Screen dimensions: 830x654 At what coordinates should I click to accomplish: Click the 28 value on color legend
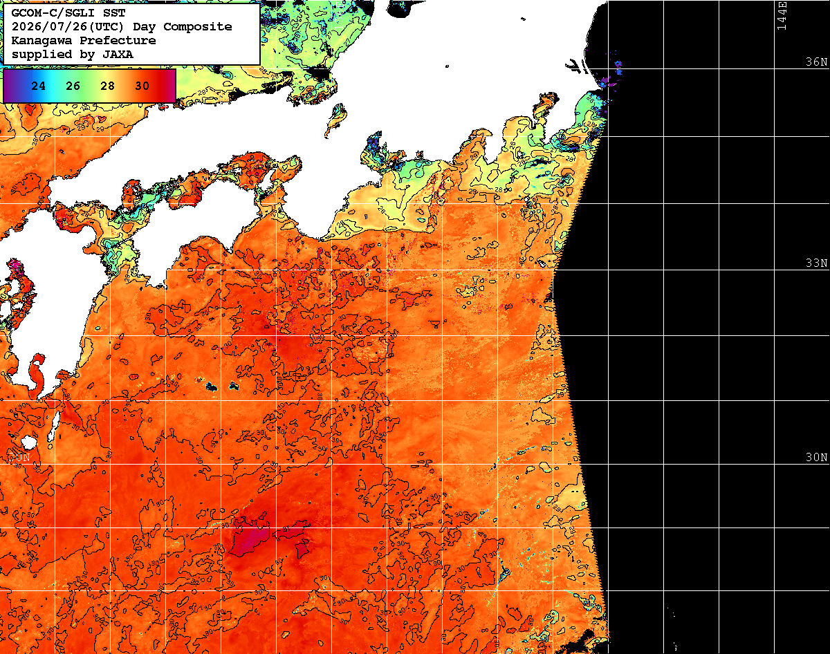(107, 86)
